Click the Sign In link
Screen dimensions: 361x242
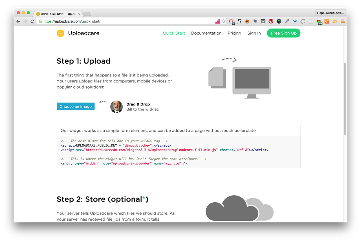click(x=254, y=33)
